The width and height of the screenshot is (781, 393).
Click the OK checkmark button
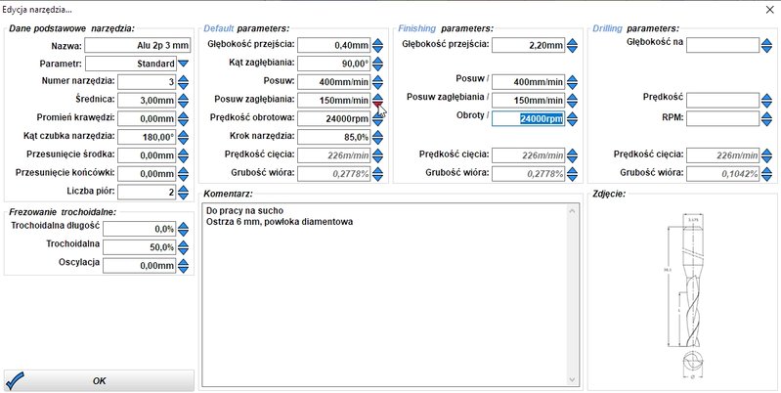pyautogui.click(x=99, y=381)
